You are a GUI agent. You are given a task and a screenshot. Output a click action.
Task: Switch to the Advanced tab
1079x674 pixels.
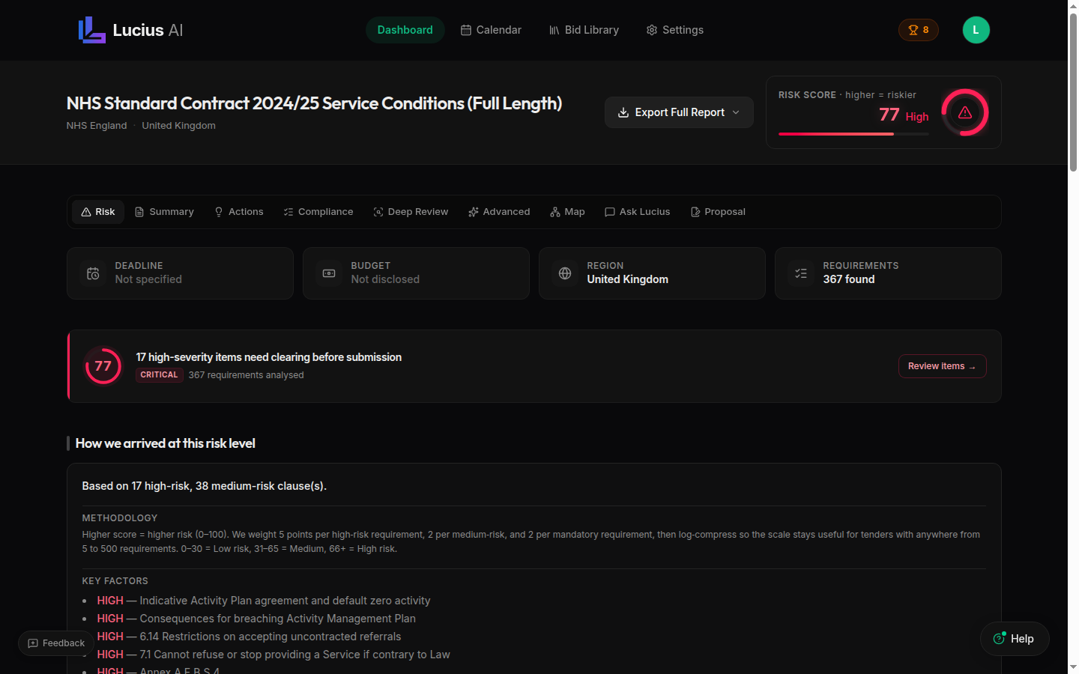499,212
